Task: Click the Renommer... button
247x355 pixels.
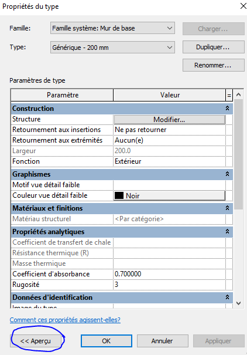Action: tap(214, 65)
